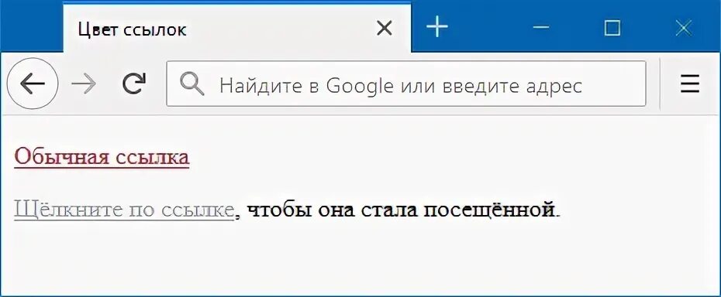Reload the current page
The height and width of the screenshot is (297, 721).
pyautogui.click(x=134, y=84)
